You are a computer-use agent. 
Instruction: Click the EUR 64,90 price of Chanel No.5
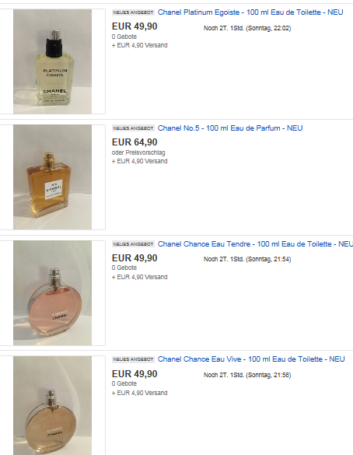(x=135, y=142)
